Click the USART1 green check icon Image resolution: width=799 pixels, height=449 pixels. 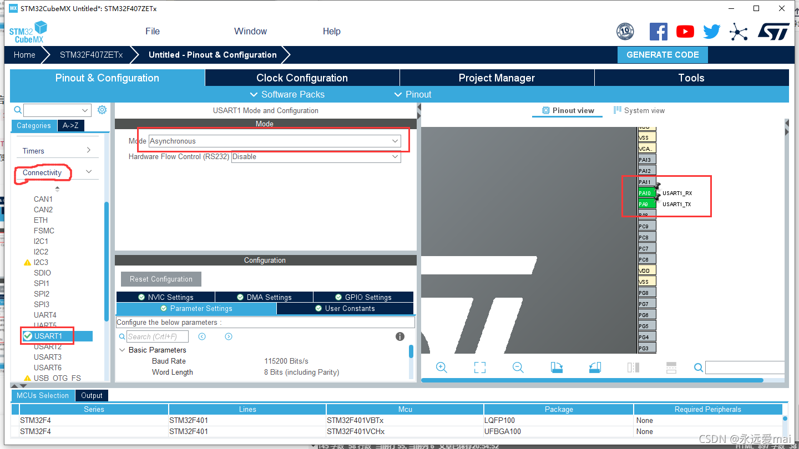click(x=28, y=336)
